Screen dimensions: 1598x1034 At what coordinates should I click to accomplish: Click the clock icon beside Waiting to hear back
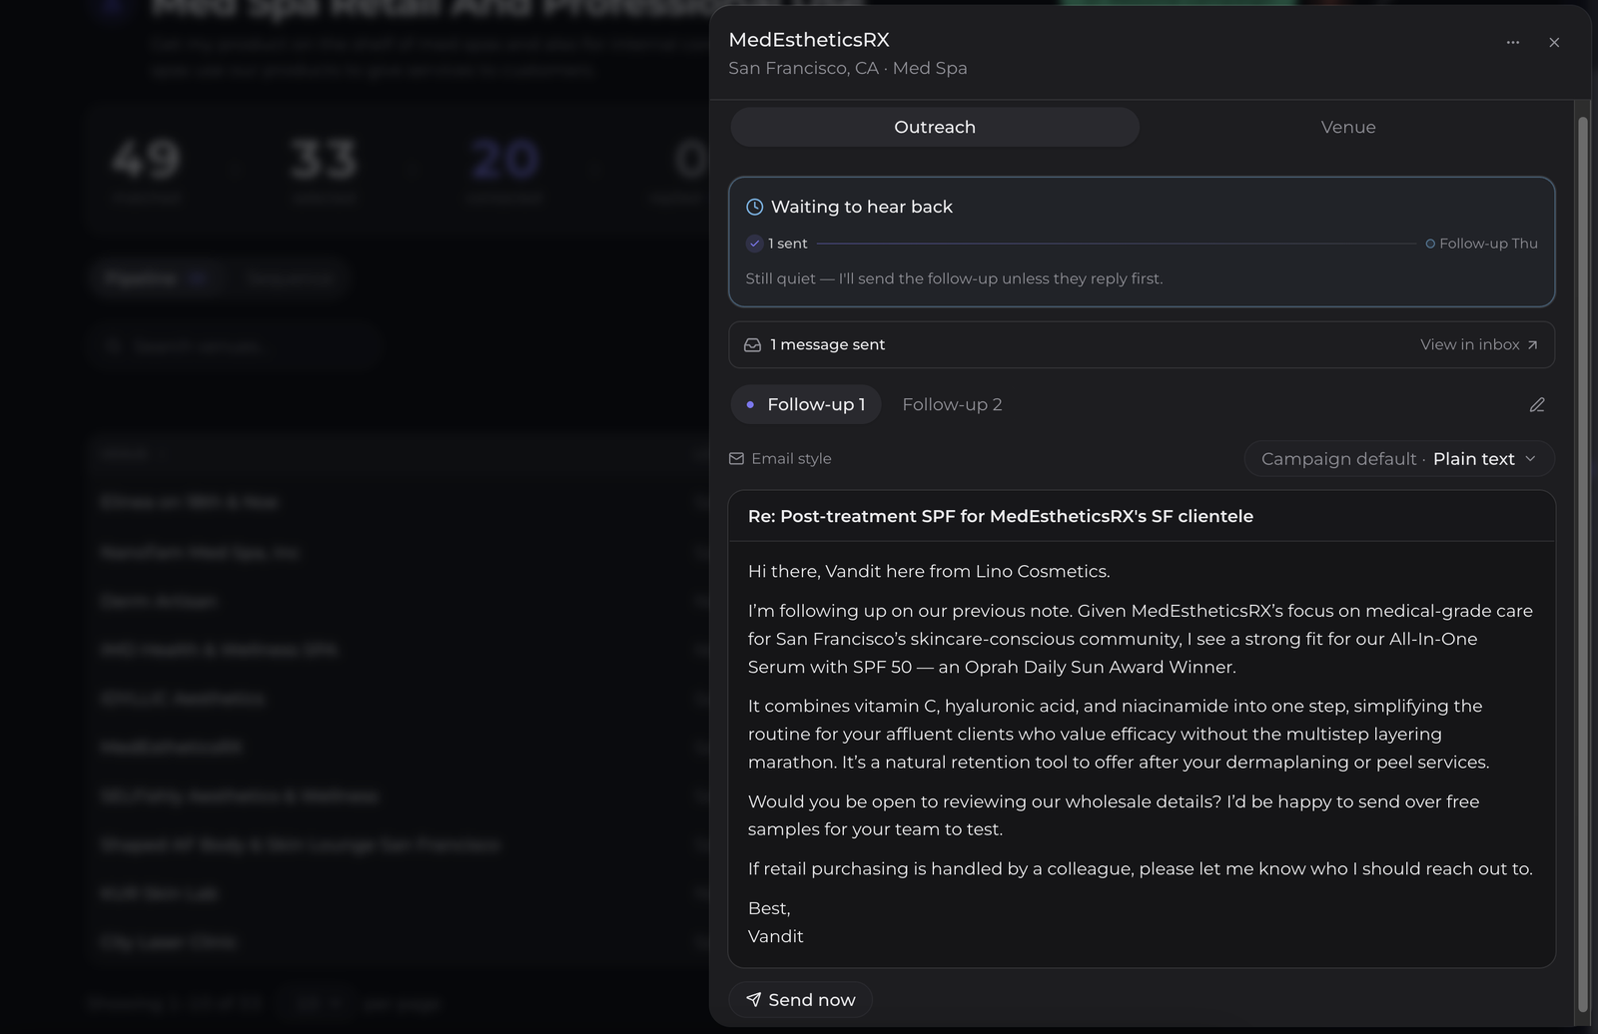pyautogui.click(x=755, y=207)
